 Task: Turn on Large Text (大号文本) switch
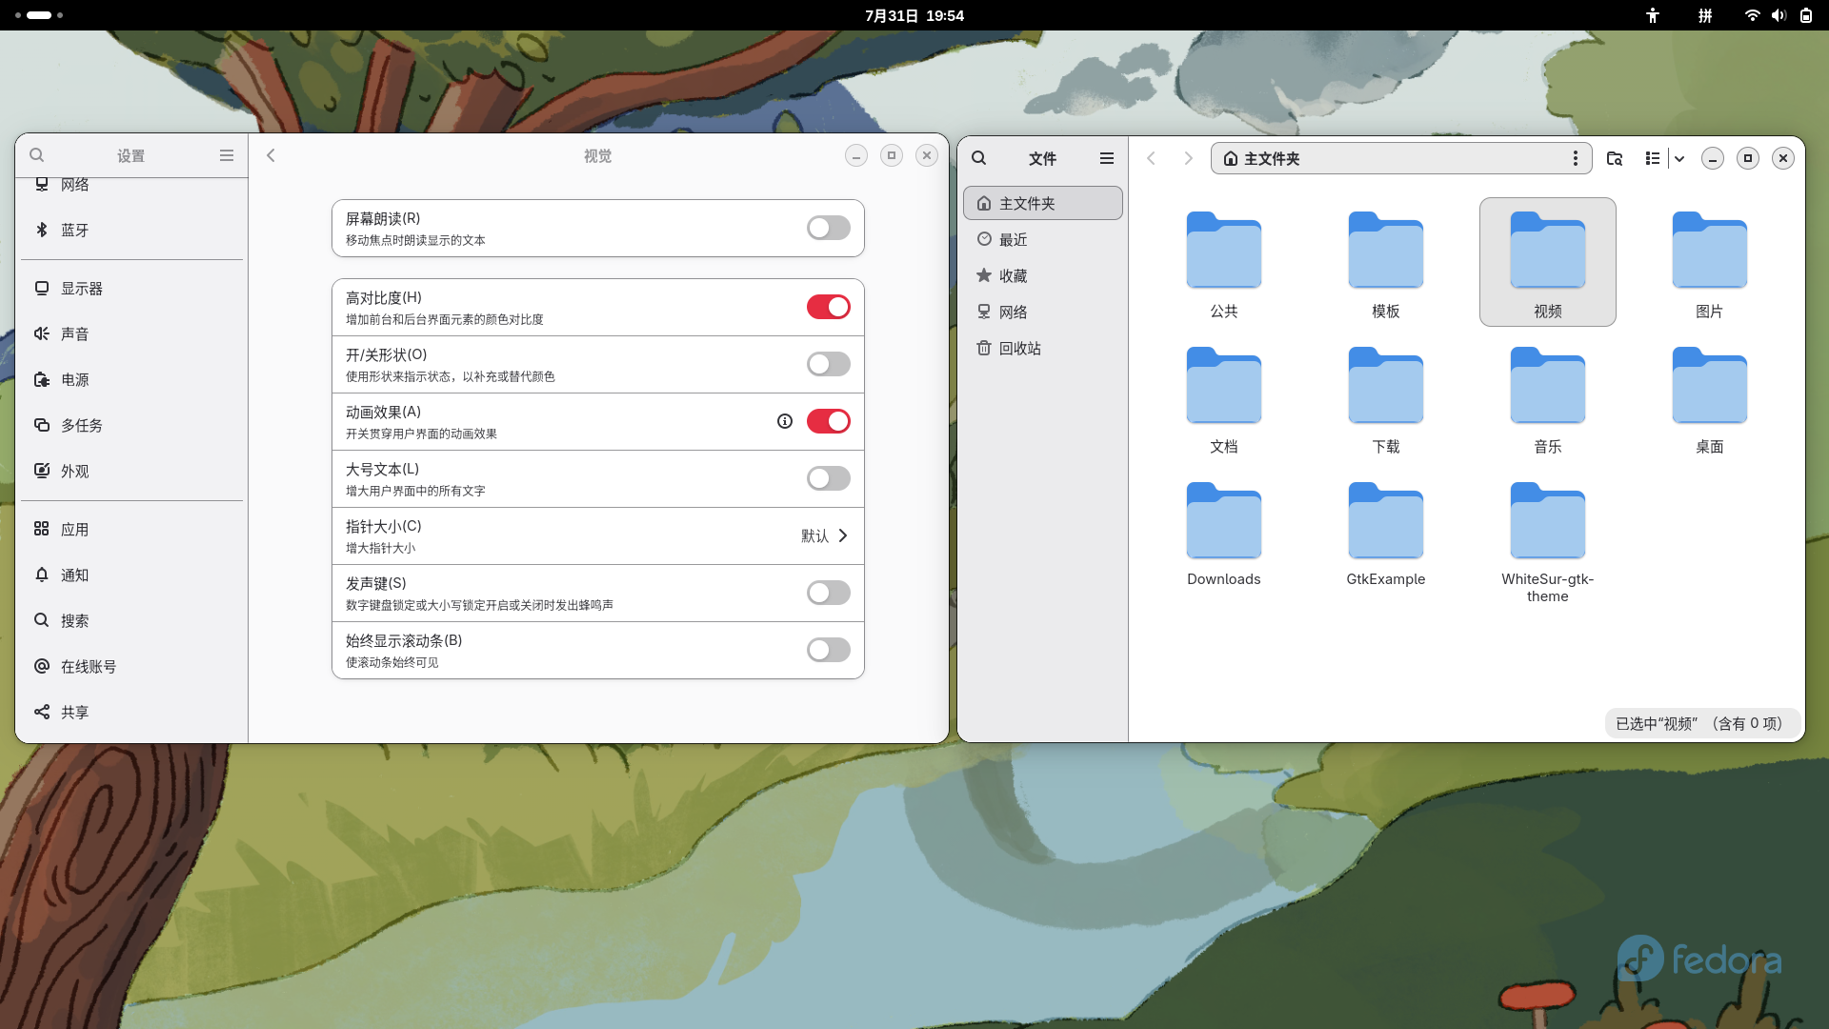tap(828, 478)
